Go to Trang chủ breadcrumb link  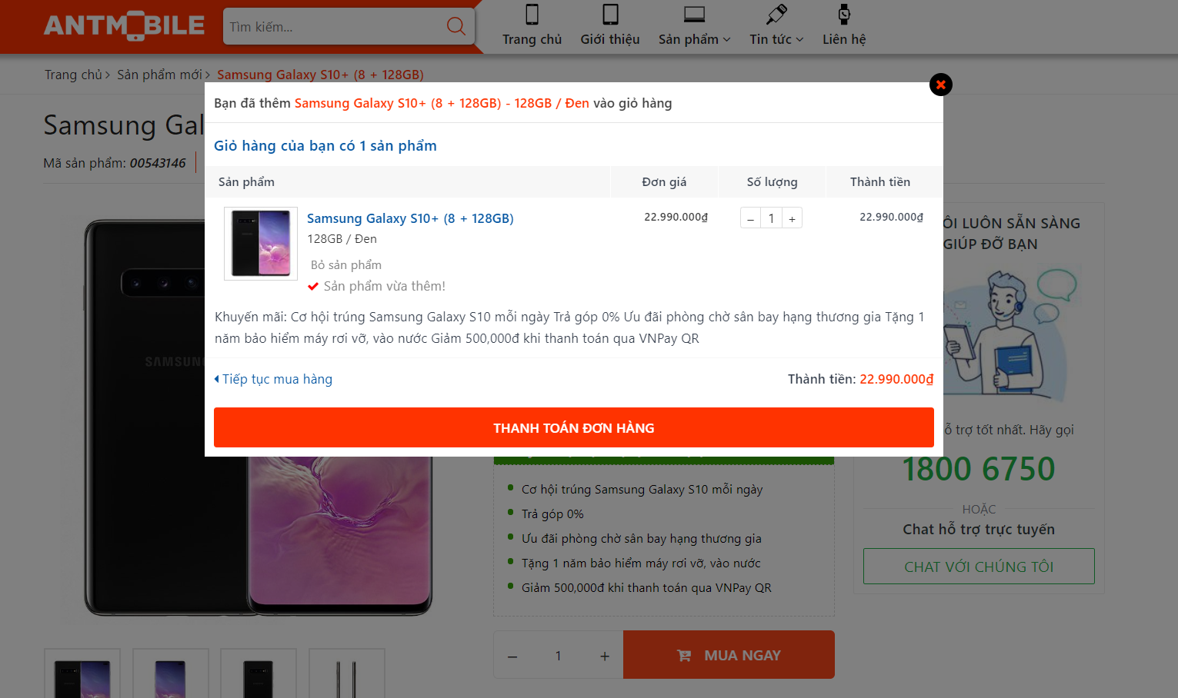[73, 75]
